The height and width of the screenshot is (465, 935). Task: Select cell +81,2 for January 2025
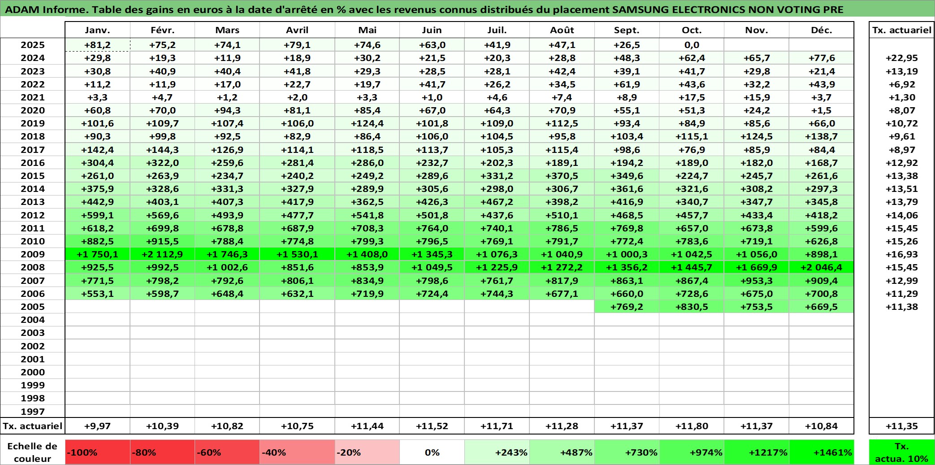click(x=98, y=45)
